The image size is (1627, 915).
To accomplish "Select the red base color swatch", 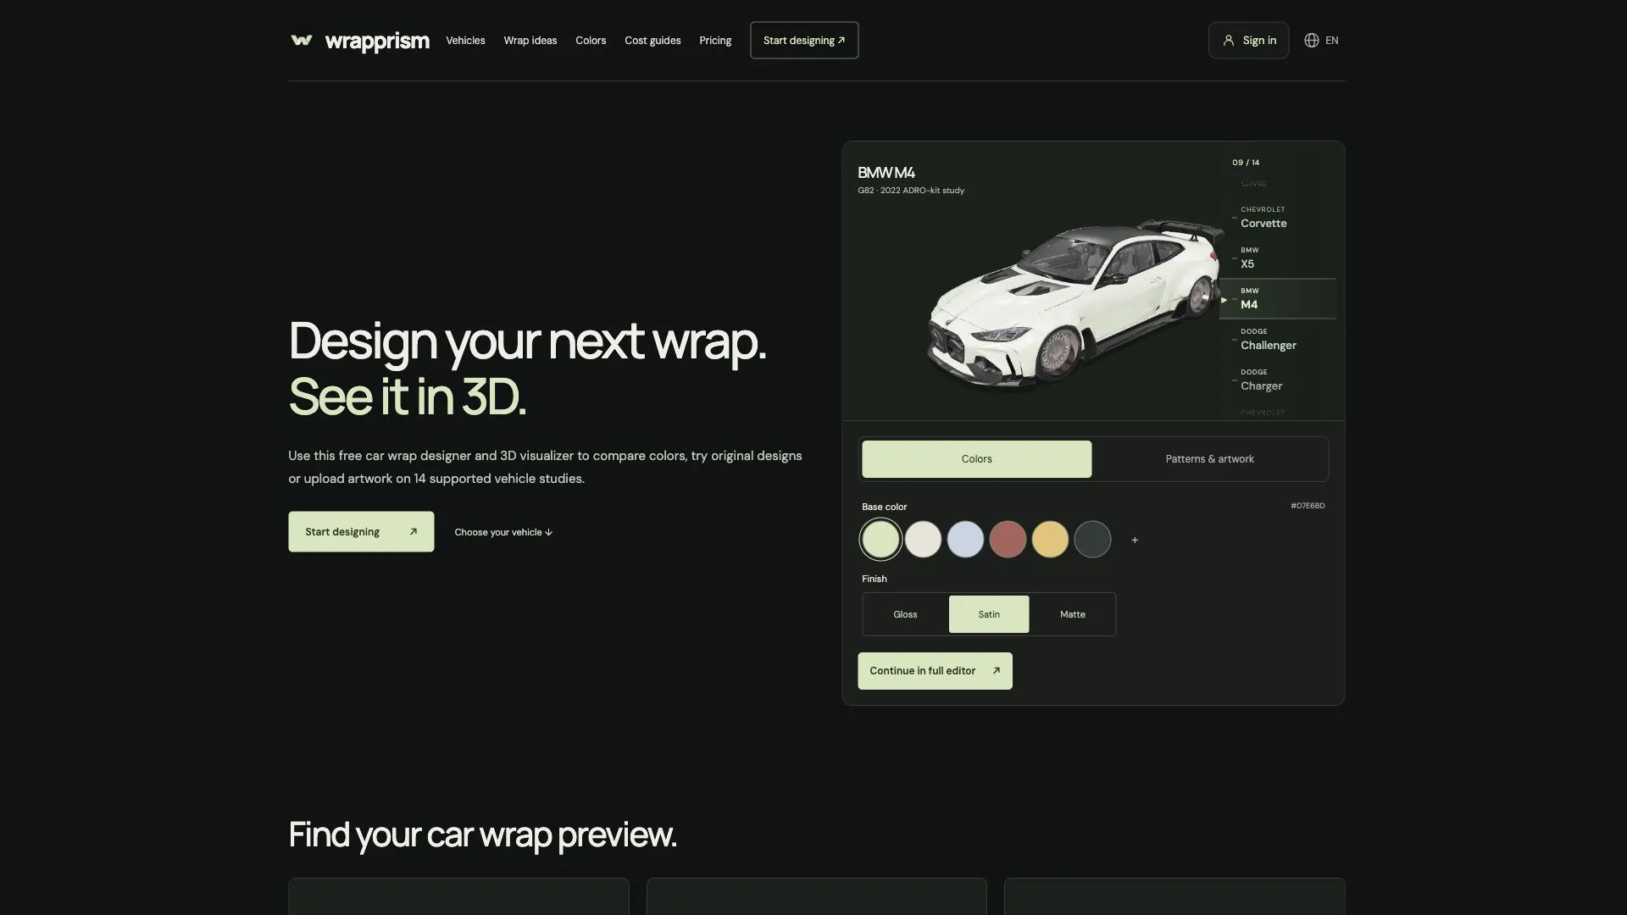I will (1008, 540).
